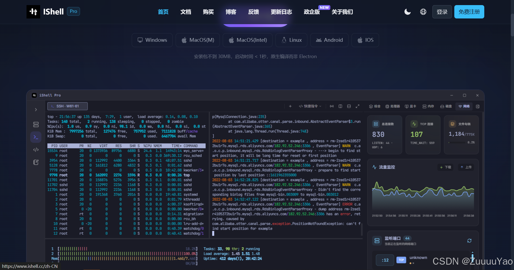Open the 首页 nav tab
Image resolution: width=514 pixels, height=270 pixels.
(163, 12)
